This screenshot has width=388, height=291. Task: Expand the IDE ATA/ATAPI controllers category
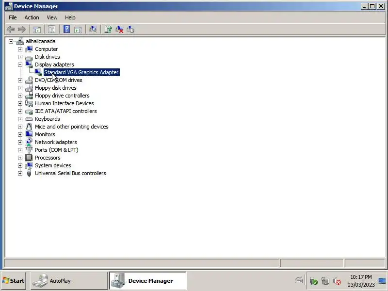[x=20, y=111]
